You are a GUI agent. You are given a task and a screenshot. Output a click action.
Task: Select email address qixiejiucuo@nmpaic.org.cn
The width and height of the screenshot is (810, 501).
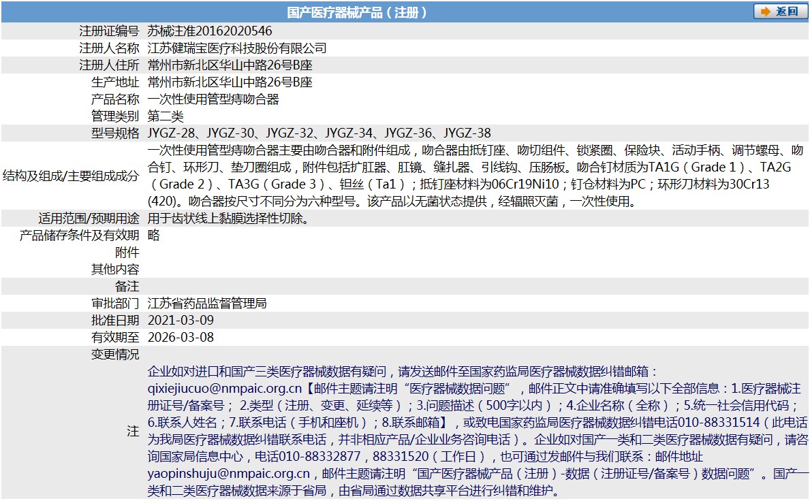click(x=225, y=389)
